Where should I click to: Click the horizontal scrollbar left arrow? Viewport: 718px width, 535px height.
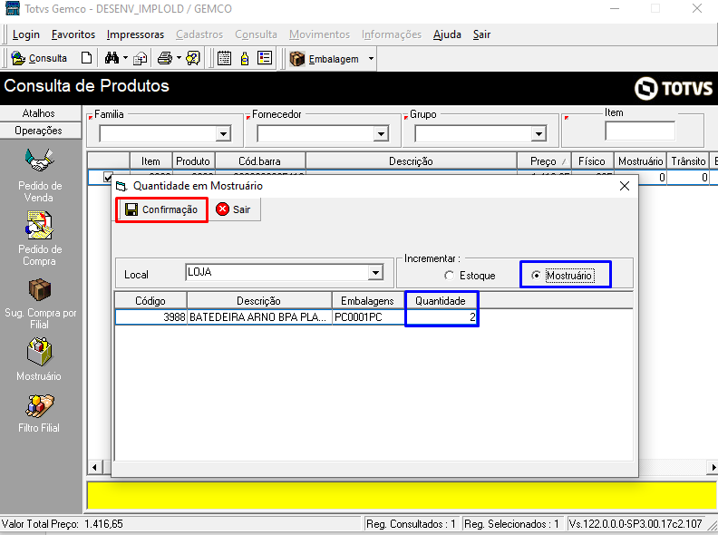pyautogui.click(x=94, y=468)
